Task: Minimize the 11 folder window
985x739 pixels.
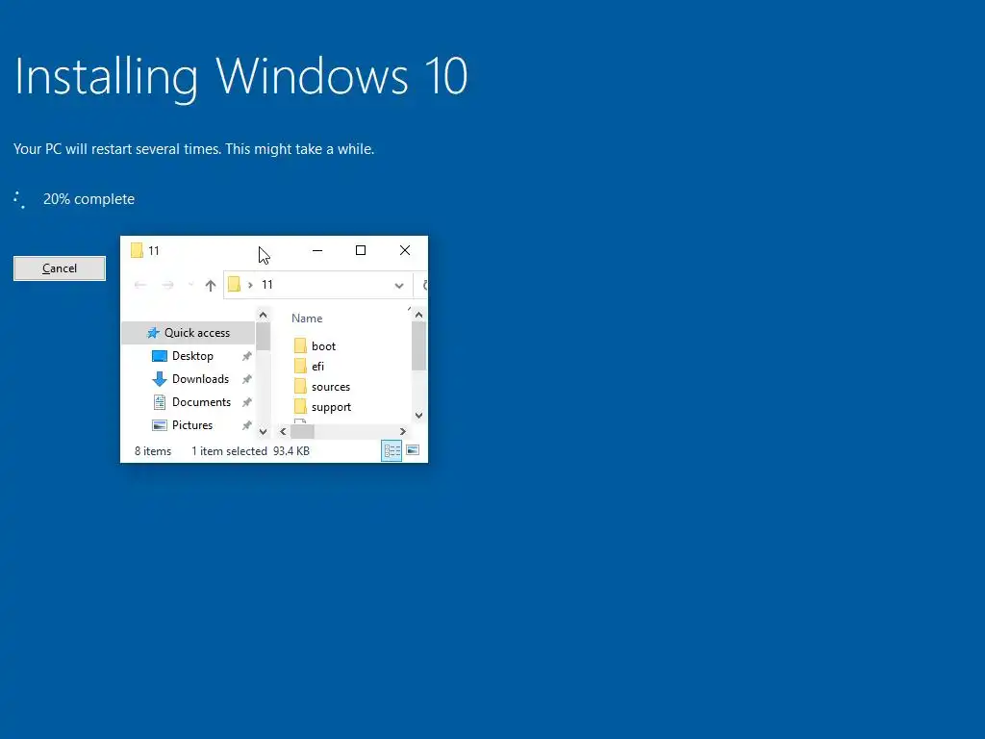Action: [x=317, y=250]
